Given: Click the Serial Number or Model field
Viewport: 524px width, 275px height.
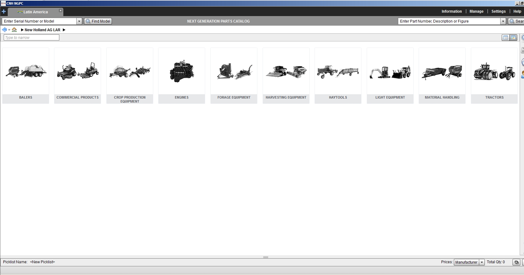Looking at the screenshot, I should pos(39,21).
